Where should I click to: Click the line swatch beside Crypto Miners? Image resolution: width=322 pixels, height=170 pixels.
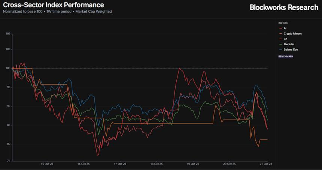280,34
